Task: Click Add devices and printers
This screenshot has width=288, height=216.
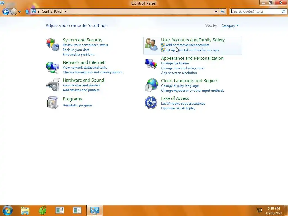Action: tap(81, 90)
